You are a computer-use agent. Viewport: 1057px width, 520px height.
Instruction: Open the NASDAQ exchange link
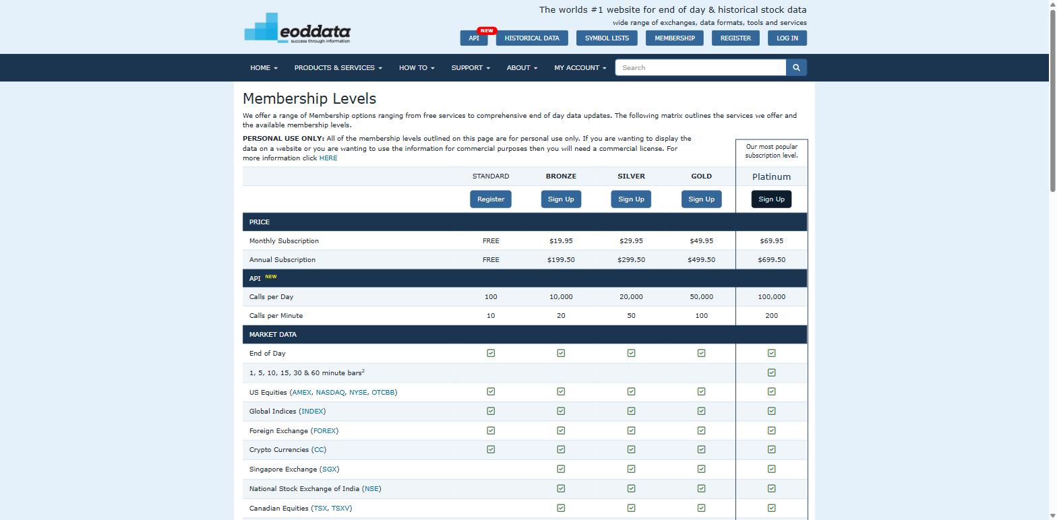[x=330, y=393]
